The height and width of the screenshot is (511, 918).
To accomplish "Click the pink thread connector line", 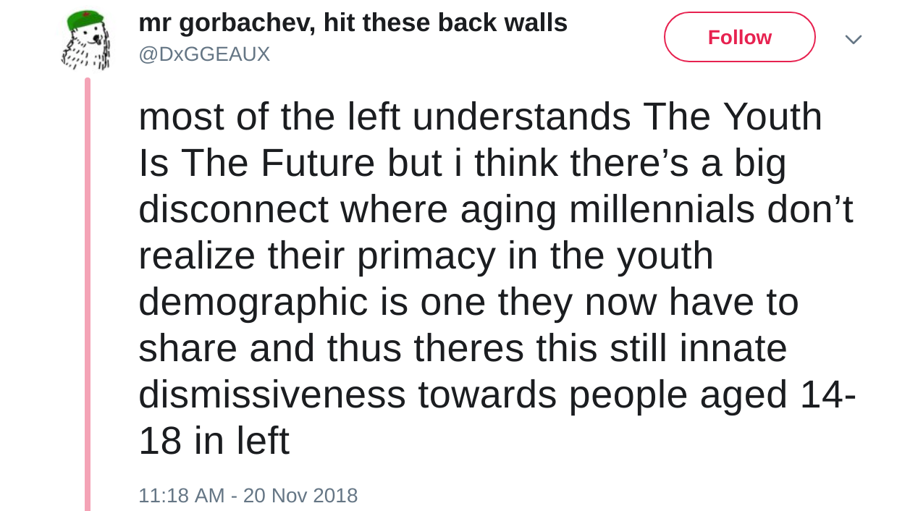I will point(88,290).
